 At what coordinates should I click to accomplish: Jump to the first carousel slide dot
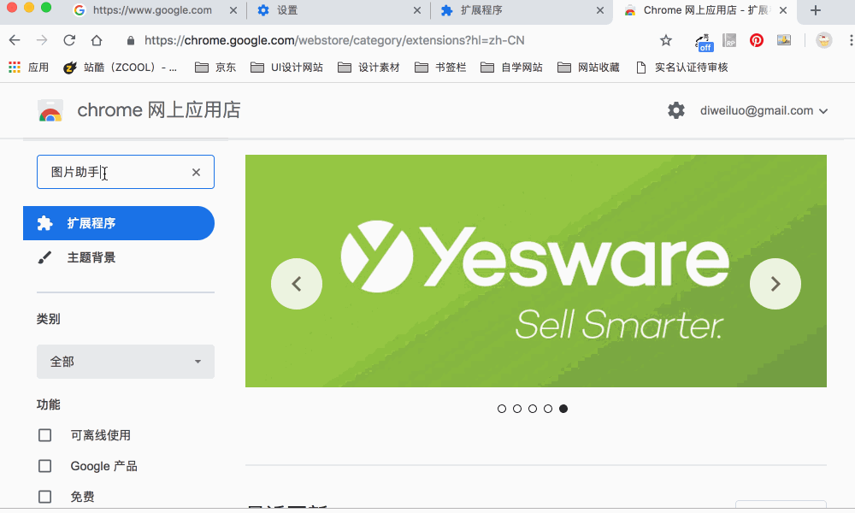(x=502, y=409)
